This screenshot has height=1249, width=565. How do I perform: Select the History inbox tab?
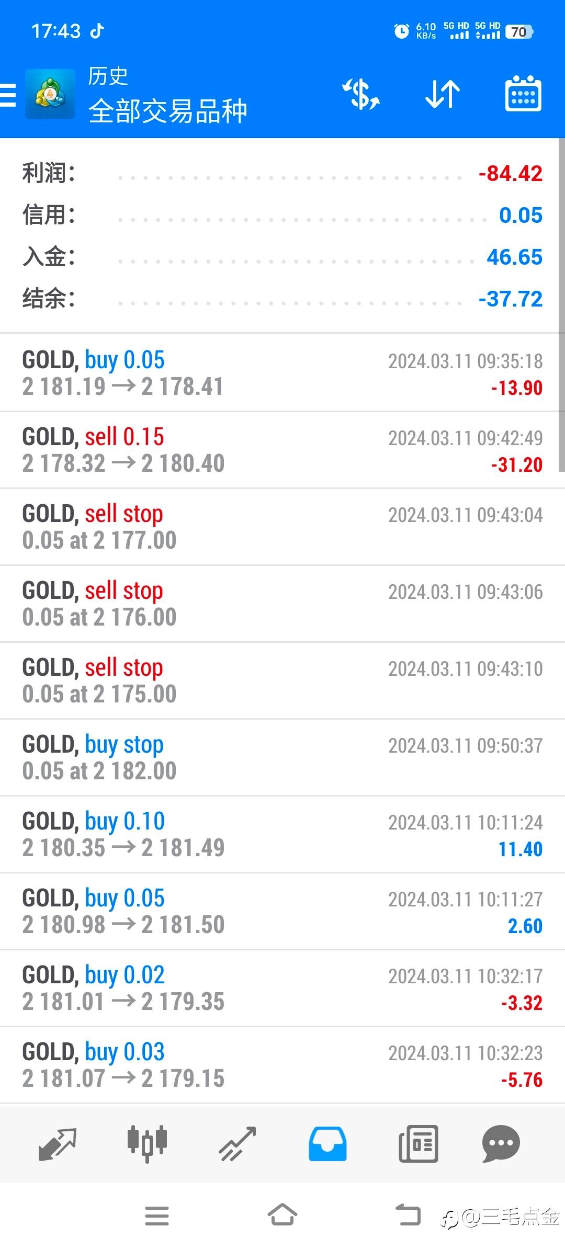pos(327,1144)
